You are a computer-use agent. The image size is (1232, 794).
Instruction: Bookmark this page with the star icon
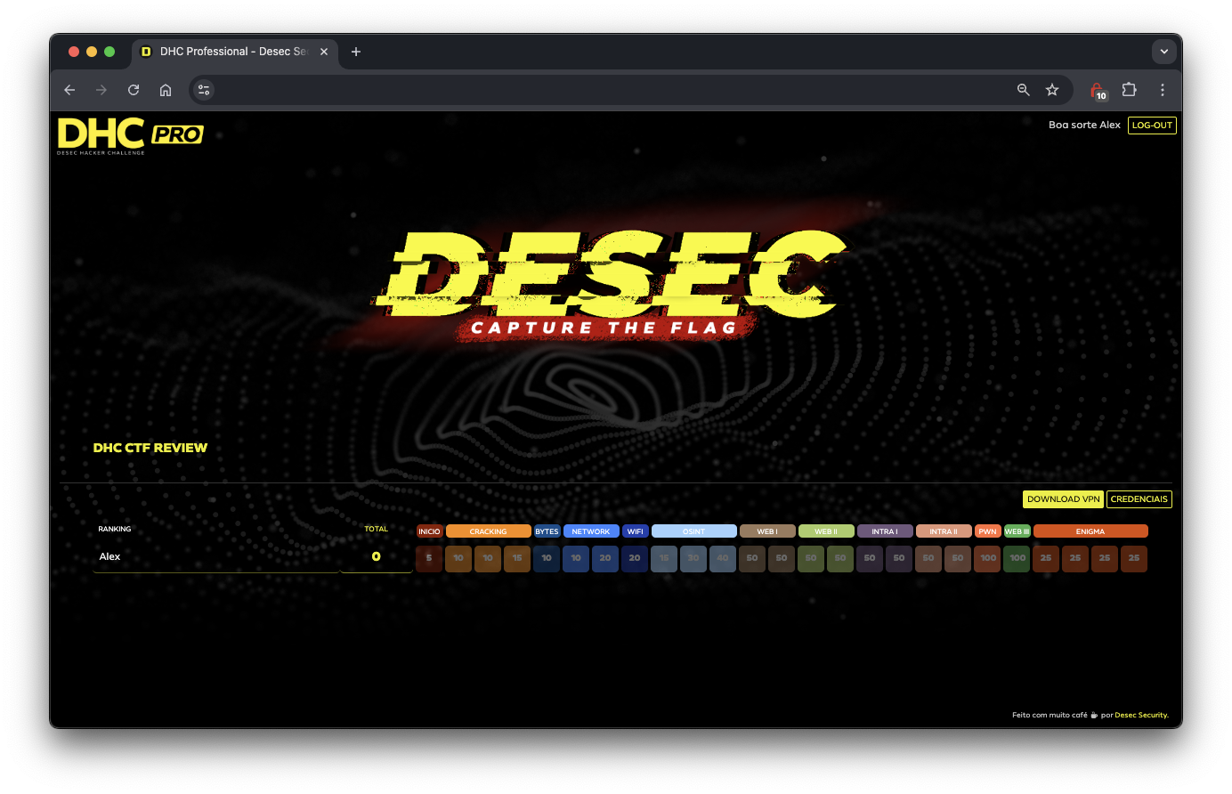point(1052,90)
